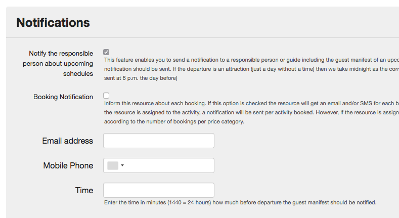Click the Notify the responsible person label
Image resolution: width=399 pixels, height=218 pixels.
point(58,63)
